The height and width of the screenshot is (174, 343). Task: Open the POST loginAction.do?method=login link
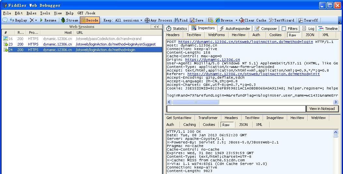coord(246,42)
